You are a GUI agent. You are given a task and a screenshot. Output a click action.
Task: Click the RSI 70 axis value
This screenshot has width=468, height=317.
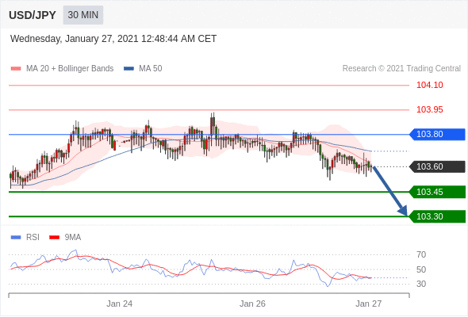421,254
